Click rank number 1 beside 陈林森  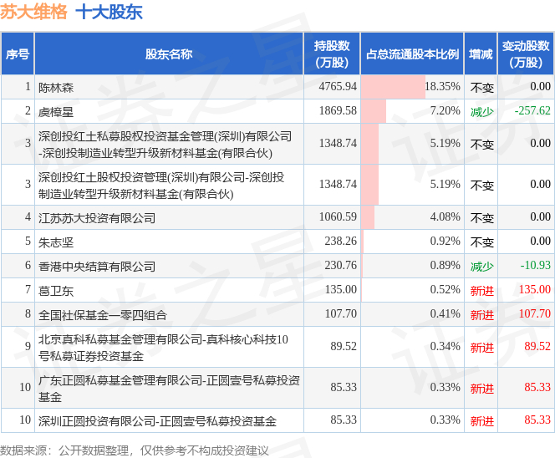[28, 86]
